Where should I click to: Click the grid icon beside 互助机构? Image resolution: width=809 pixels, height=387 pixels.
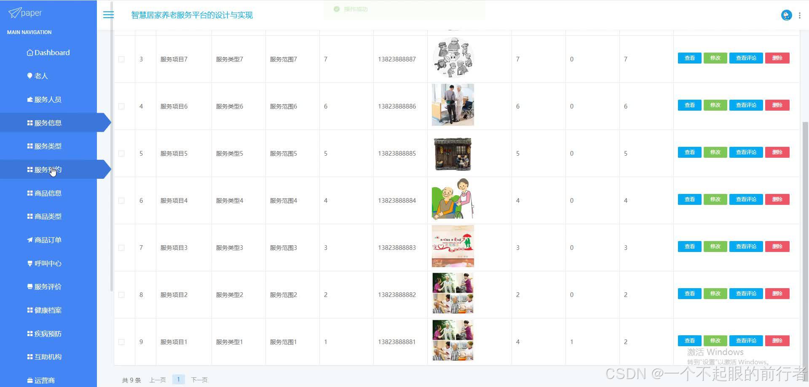(30, 357)
